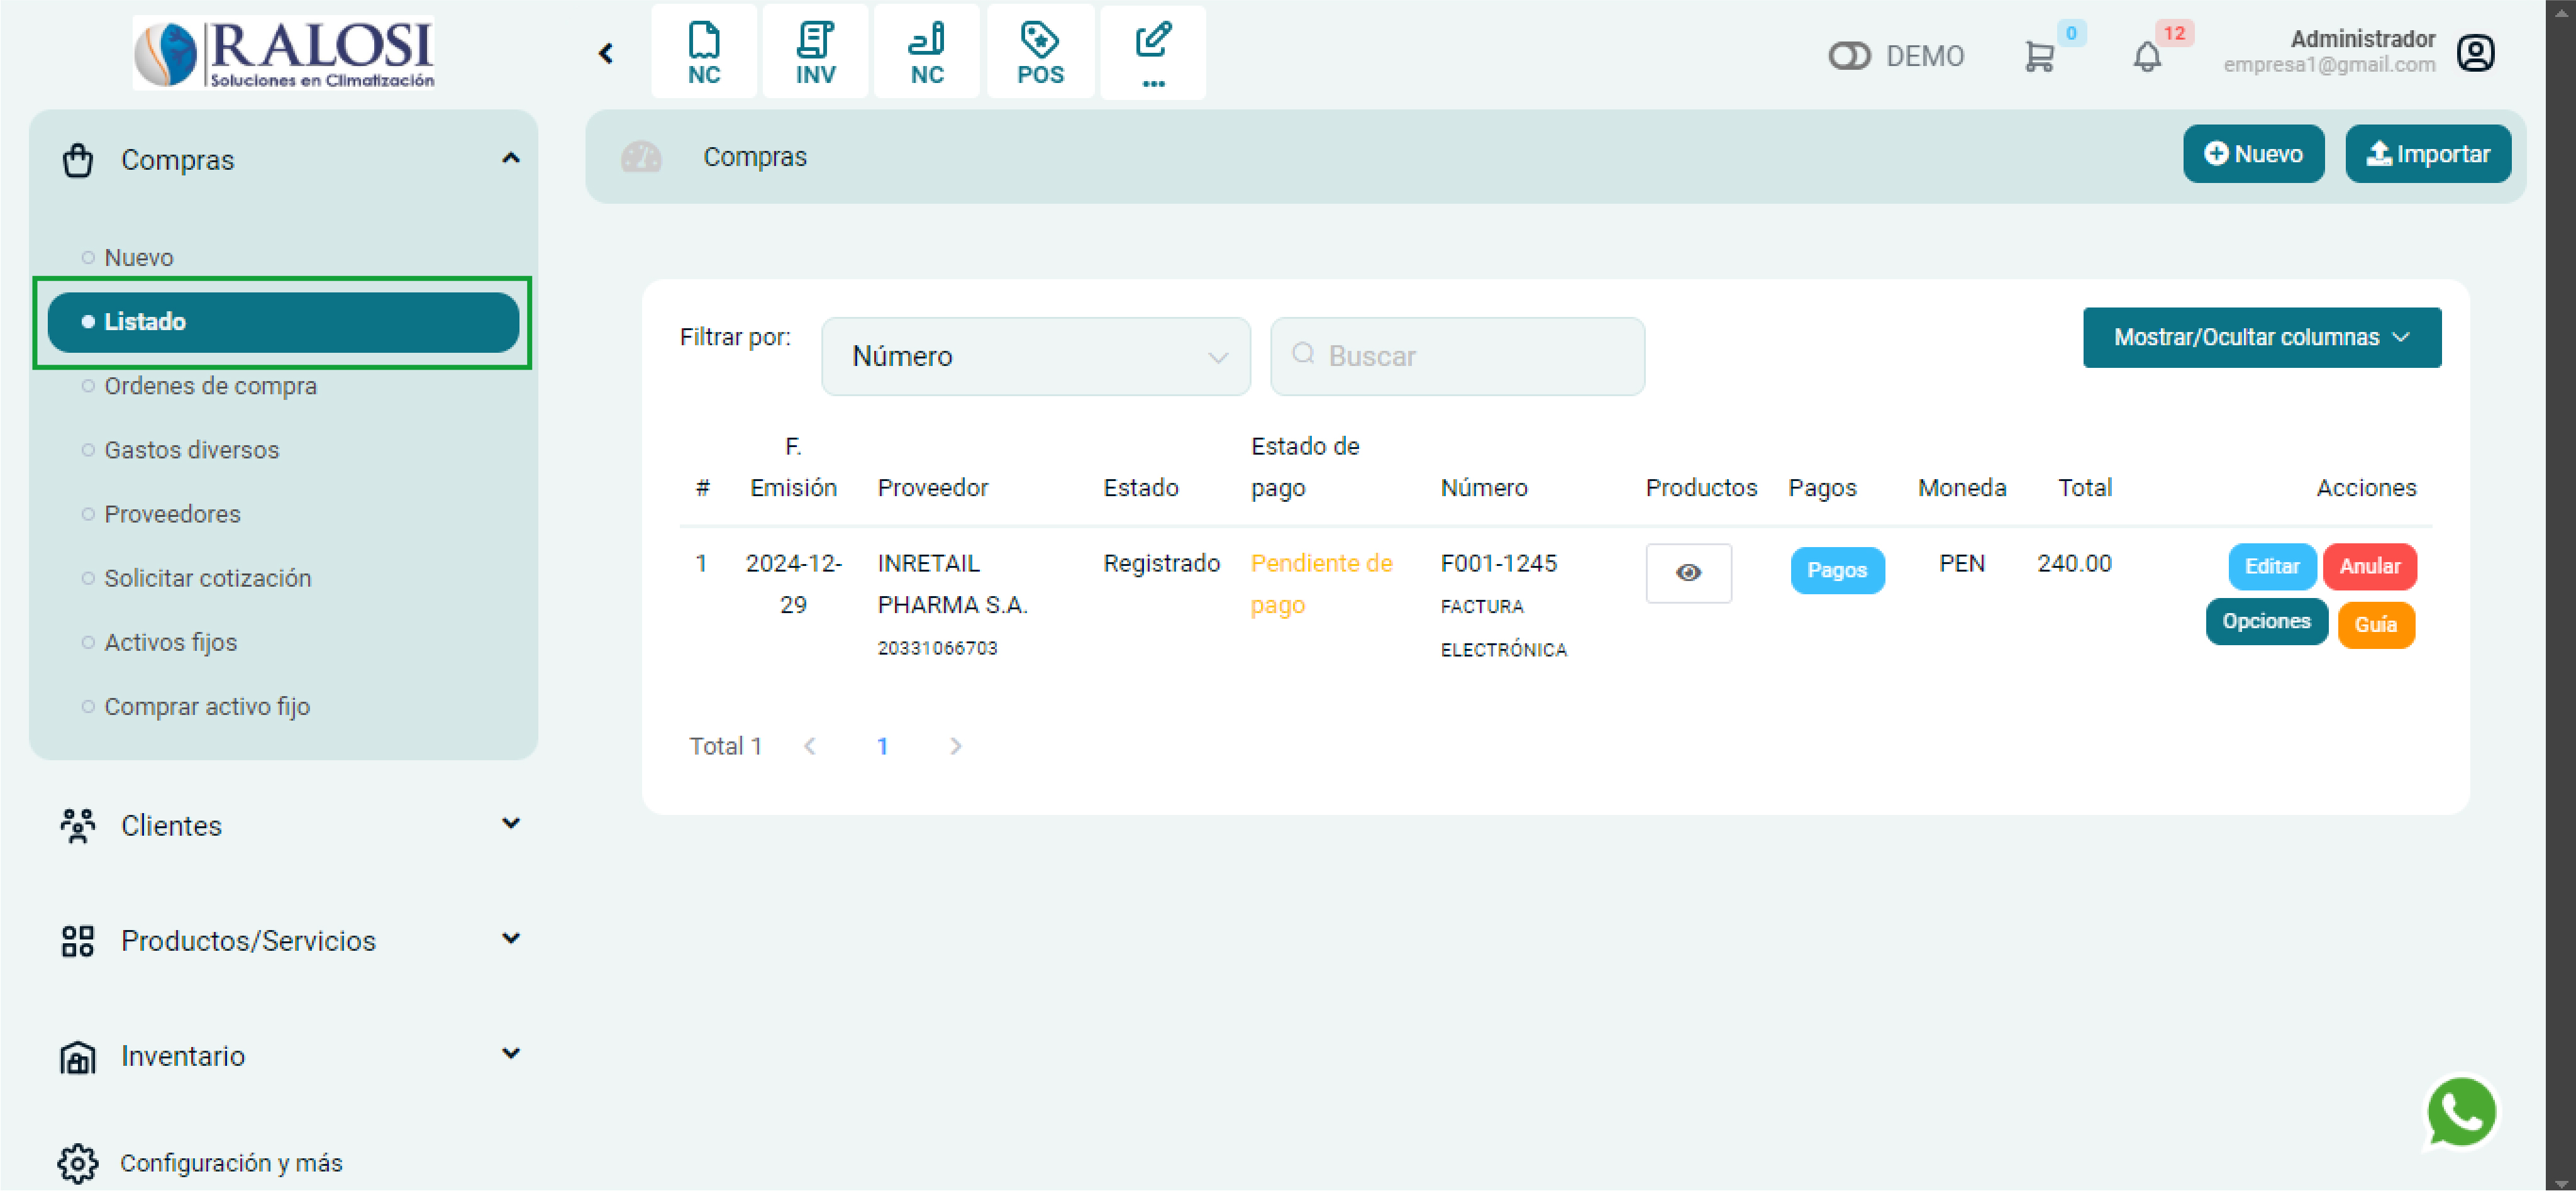Select Nuevo in Compras submenu
The image size is (2576, 1191).
138,258
